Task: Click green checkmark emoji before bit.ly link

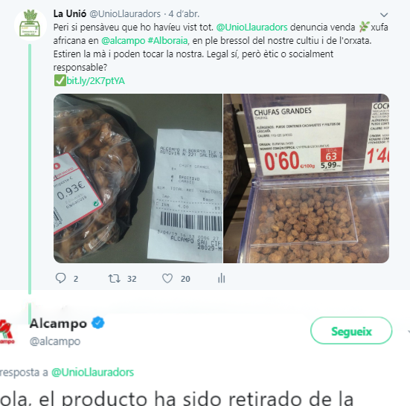Action: (x=60, y=81)
